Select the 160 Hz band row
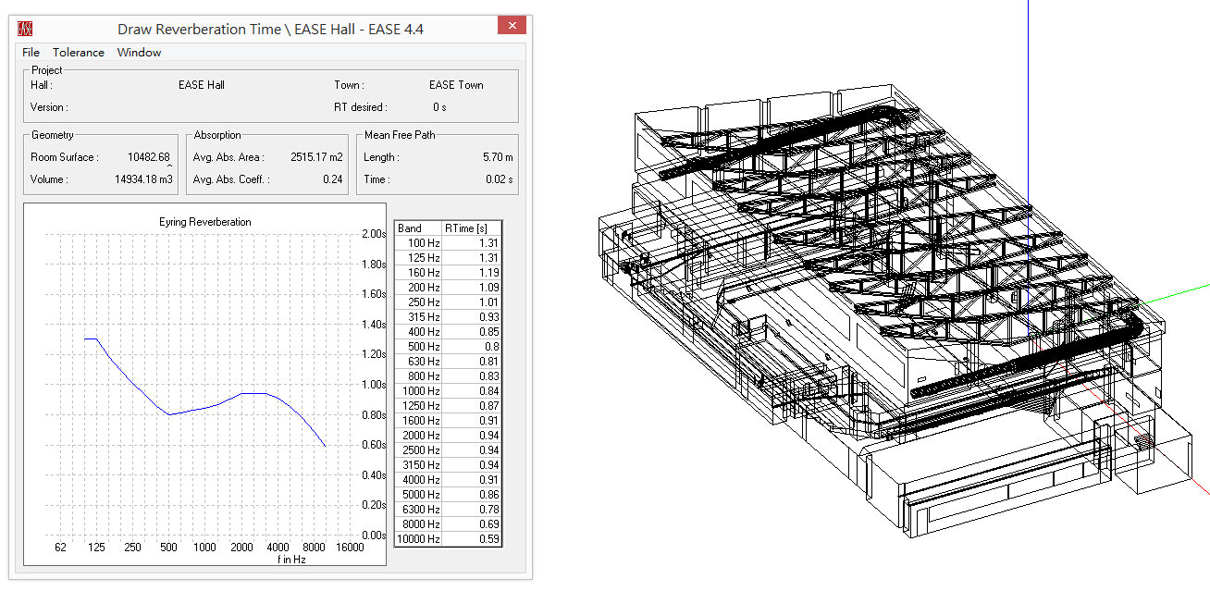This screenshot has width=1210, height=591. tap(448, 273)
